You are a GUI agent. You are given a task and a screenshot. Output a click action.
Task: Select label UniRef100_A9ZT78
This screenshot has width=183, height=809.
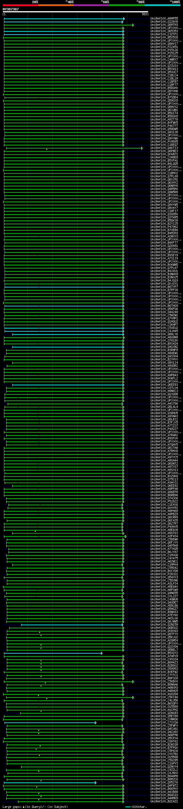click(x=164, y=119)
